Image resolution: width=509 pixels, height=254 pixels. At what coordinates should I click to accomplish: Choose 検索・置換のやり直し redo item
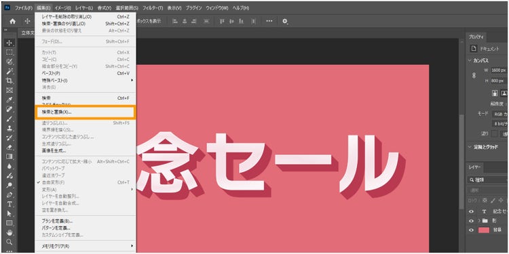pyautogui.click(x=86, y=24)
